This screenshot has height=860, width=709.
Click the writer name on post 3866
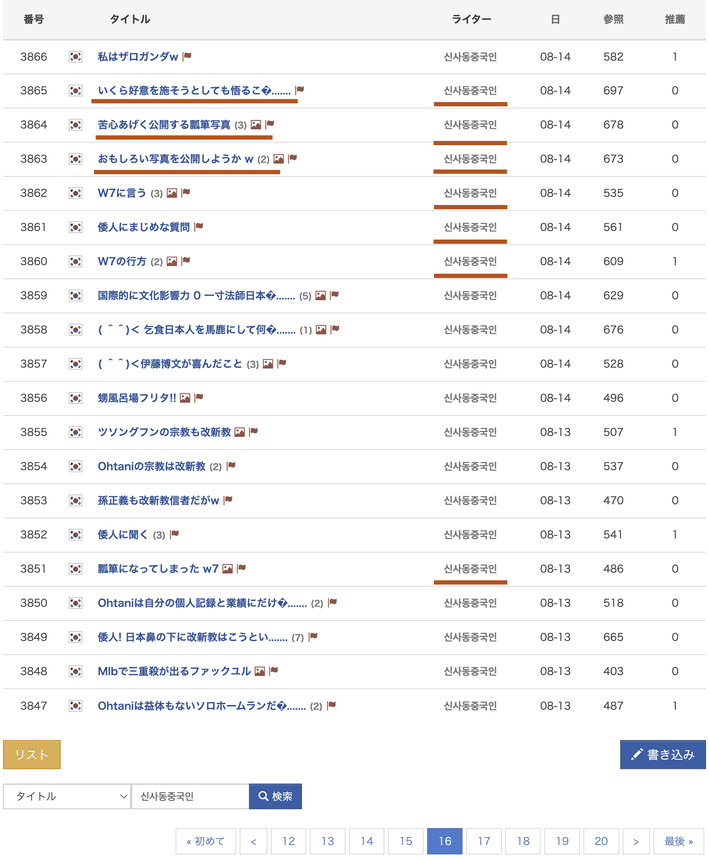[470, 57]
